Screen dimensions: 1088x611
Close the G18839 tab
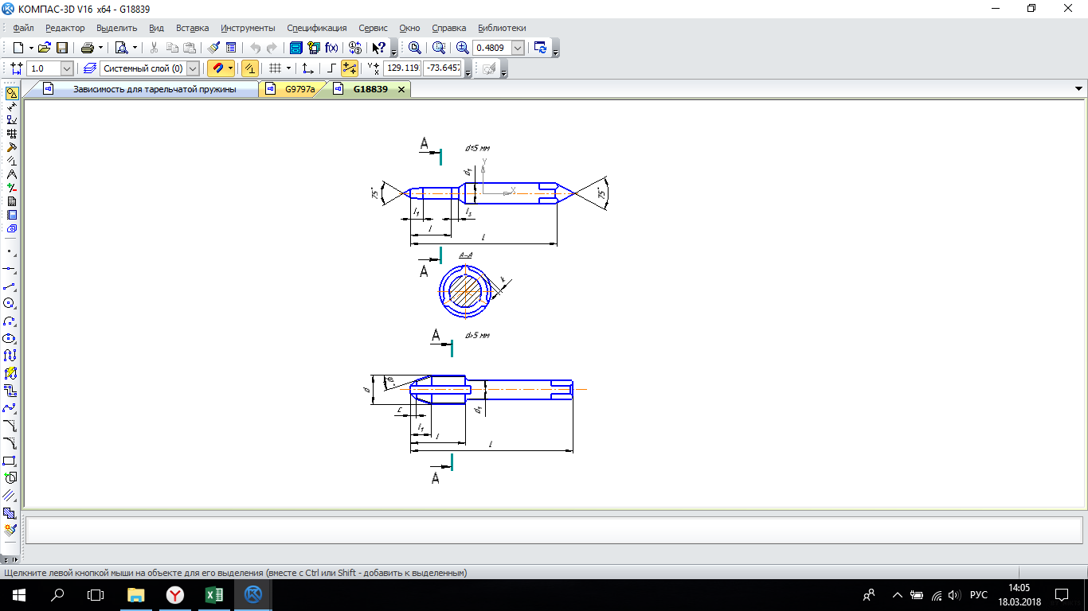tap(401, 90)
